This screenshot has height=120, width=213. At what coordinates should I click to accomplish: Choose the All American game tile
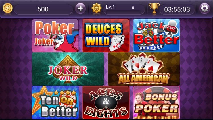click(x=144, y=69)
